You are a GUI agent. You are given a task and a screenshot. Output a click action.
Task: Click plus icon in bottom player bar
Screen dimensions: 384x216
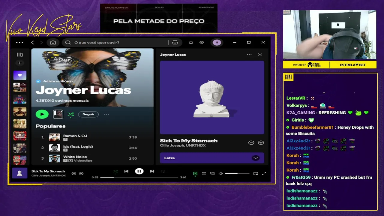pos(81,174)
